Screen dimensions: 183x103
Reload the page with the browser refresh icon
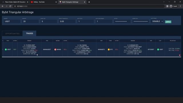(10, 6)
